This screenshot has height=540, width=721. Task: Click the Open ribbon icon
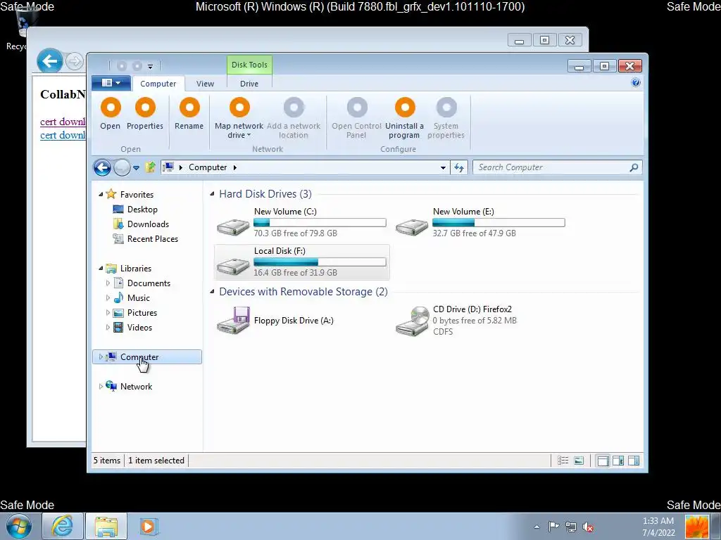coord(111,108)
